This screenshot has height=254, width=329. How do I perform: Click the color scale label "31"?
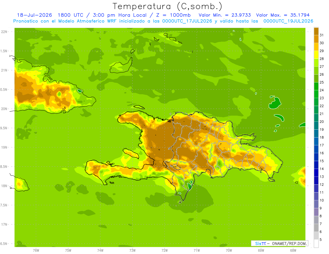pyautogui.click(x=322, y=35)
